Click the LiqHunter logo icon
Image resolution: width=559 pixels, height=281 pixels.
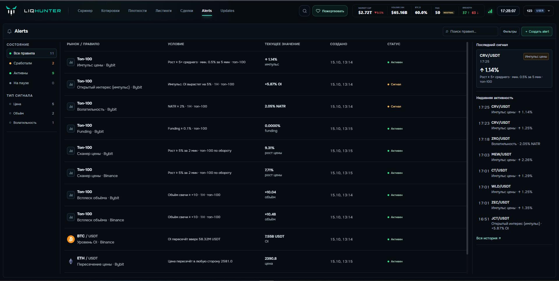coord(11,11)
